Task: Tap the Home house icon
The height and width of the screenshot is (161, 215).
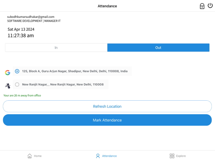Action: pos(30,156)
